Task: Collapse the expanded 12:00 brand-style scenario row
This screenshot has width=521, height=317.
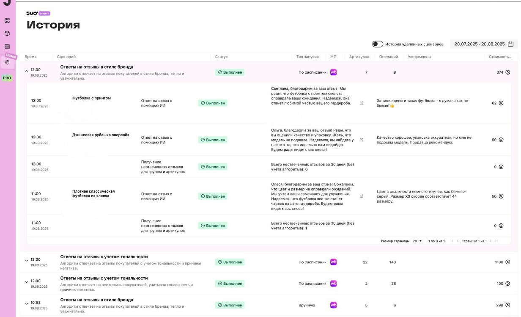Action: click(x=26, y=71)
